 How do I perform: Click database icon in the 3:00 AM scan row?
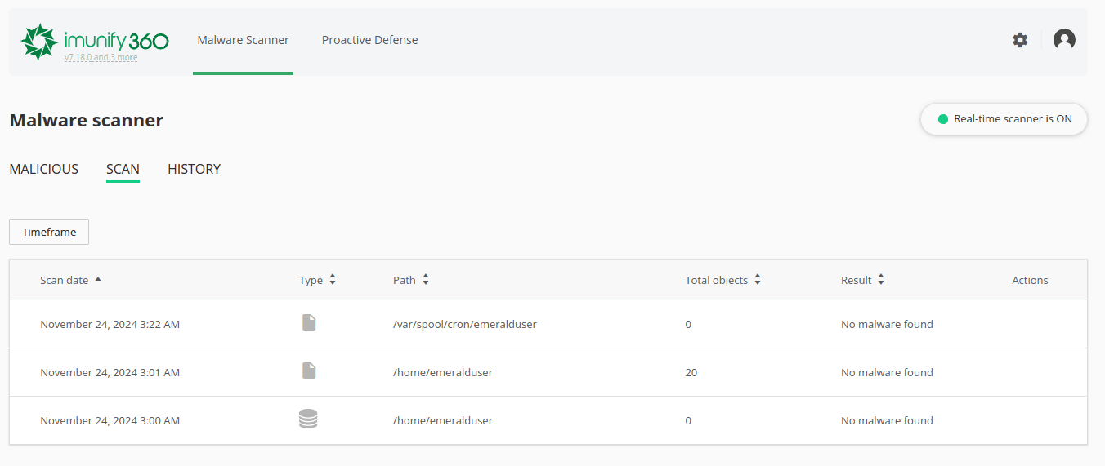tap(308, 419)
